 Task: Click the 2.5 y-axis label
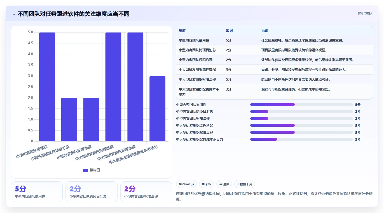[x=30, y=87]
